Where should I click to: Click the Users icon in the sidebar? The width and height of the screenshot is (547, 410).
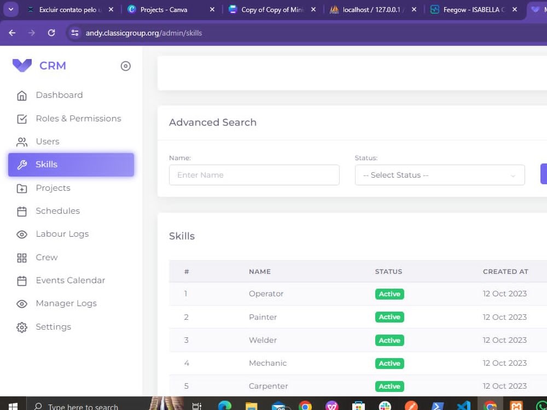tap(22, 142)
